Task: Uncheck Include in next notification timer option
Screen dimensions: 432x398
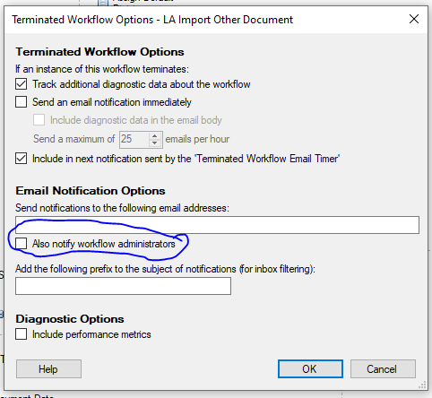Action: [22, 159]
